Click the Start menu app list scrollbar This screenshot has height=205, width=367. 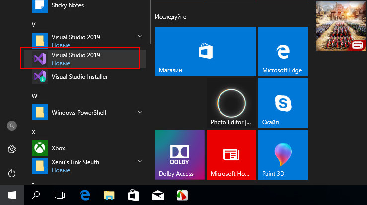click(151, 21)
